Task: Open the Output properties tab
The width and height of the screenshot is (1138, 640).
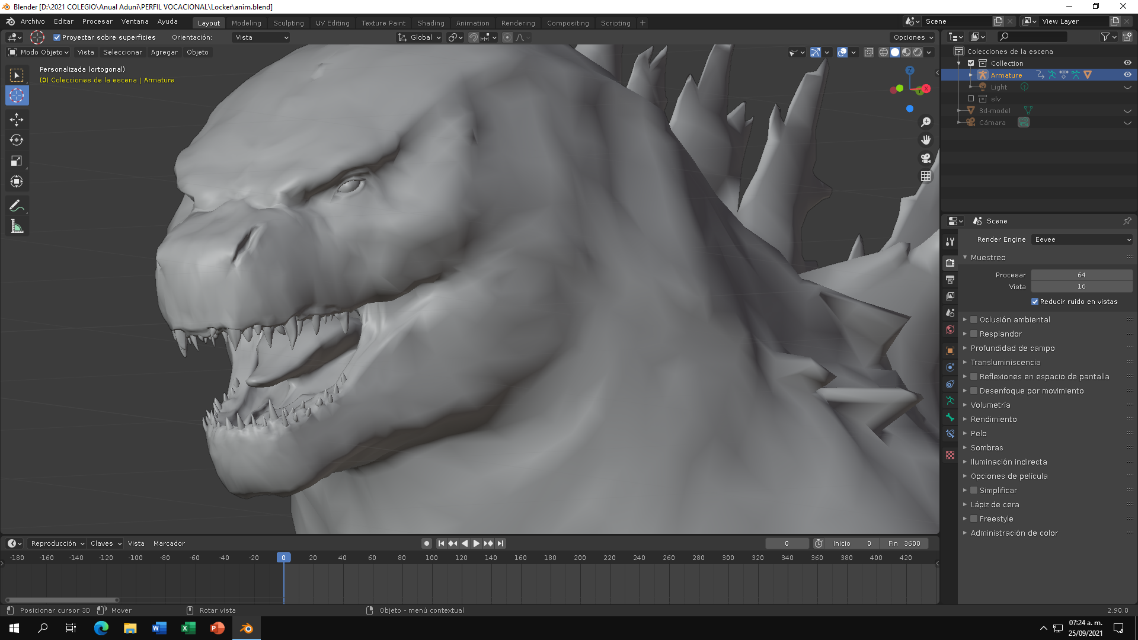Action: [x=950, y=280]
